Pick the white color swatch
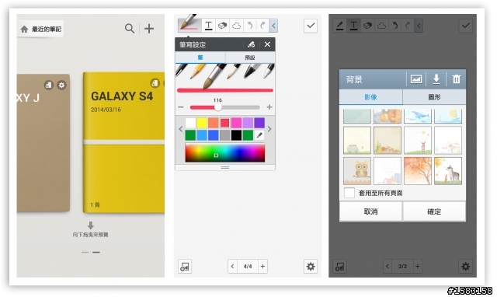Viewport: 497px width, 297px height. click(x=190, y=123)
